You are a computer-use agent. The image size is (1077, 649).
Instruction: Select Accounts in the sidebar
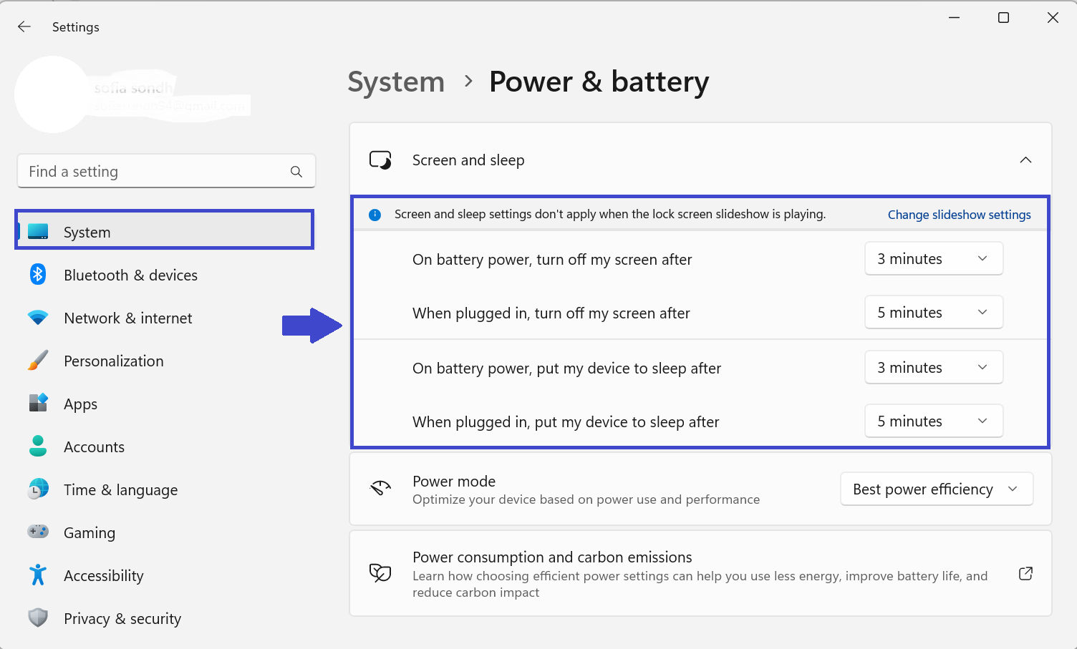[x=94, y=447]
